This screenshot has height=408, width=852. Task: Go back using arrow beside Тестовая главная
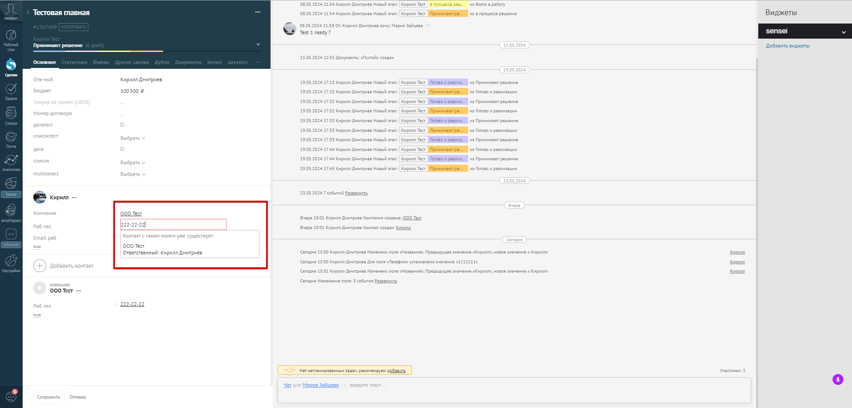click(28, 12)
